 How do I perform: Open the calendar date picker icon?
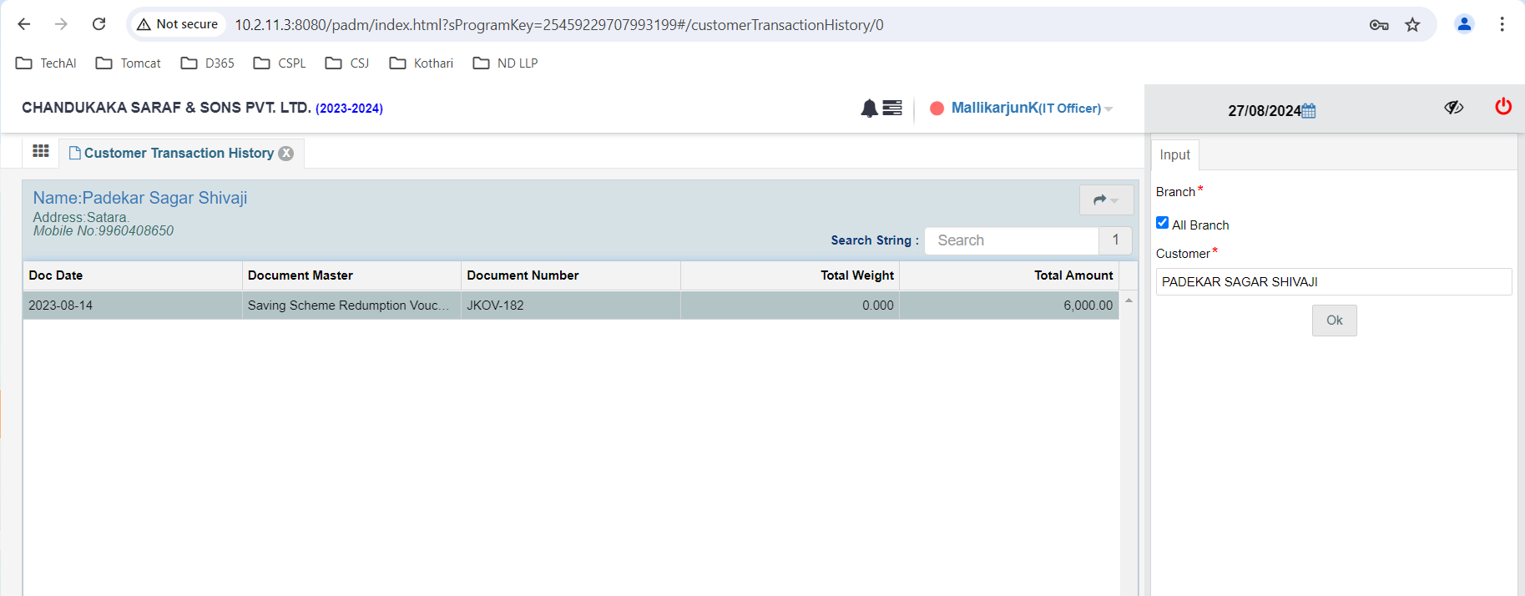[1309, 111]
